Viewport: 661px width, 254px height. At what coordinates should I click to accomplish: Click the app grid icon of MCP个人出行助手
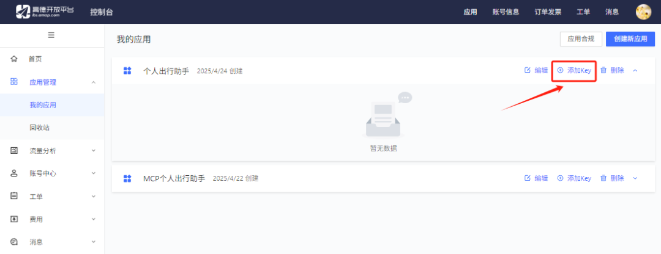(127, 178)
